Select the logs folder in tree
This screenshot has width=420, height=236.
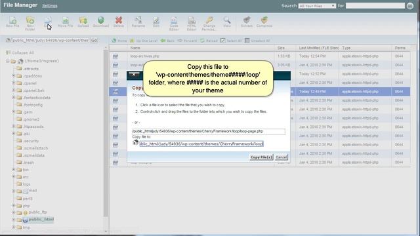tap(26, 184)
